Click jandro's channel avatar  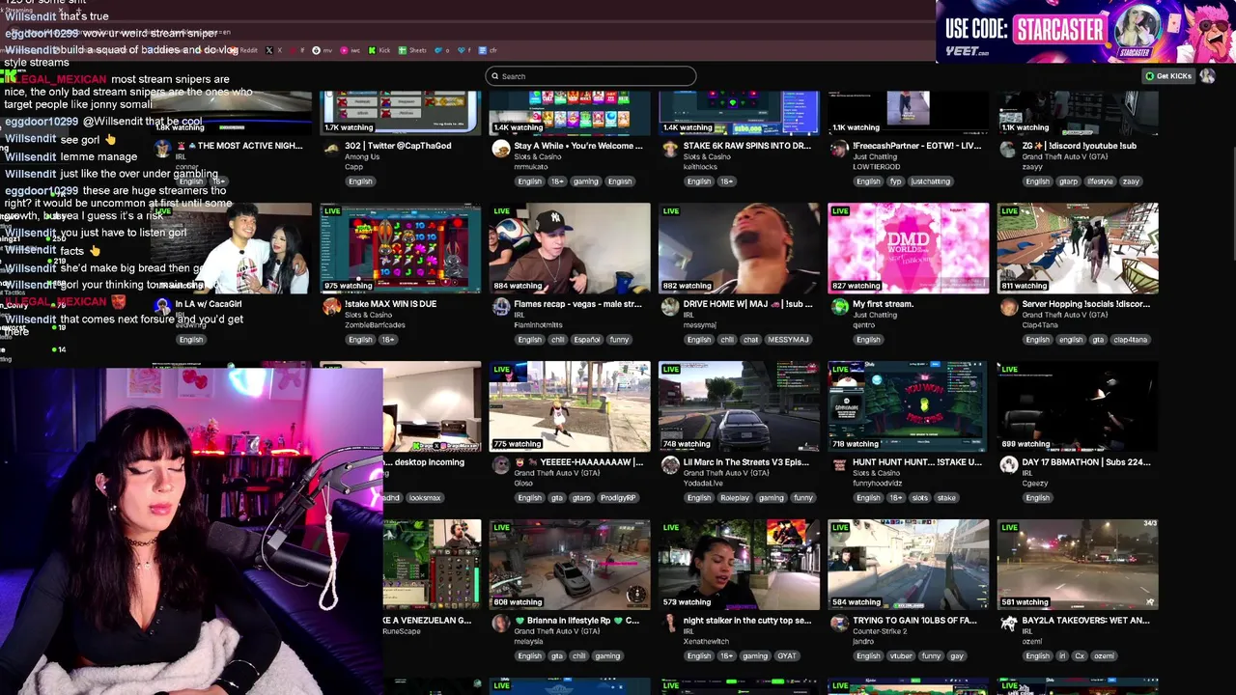point(839,624)
